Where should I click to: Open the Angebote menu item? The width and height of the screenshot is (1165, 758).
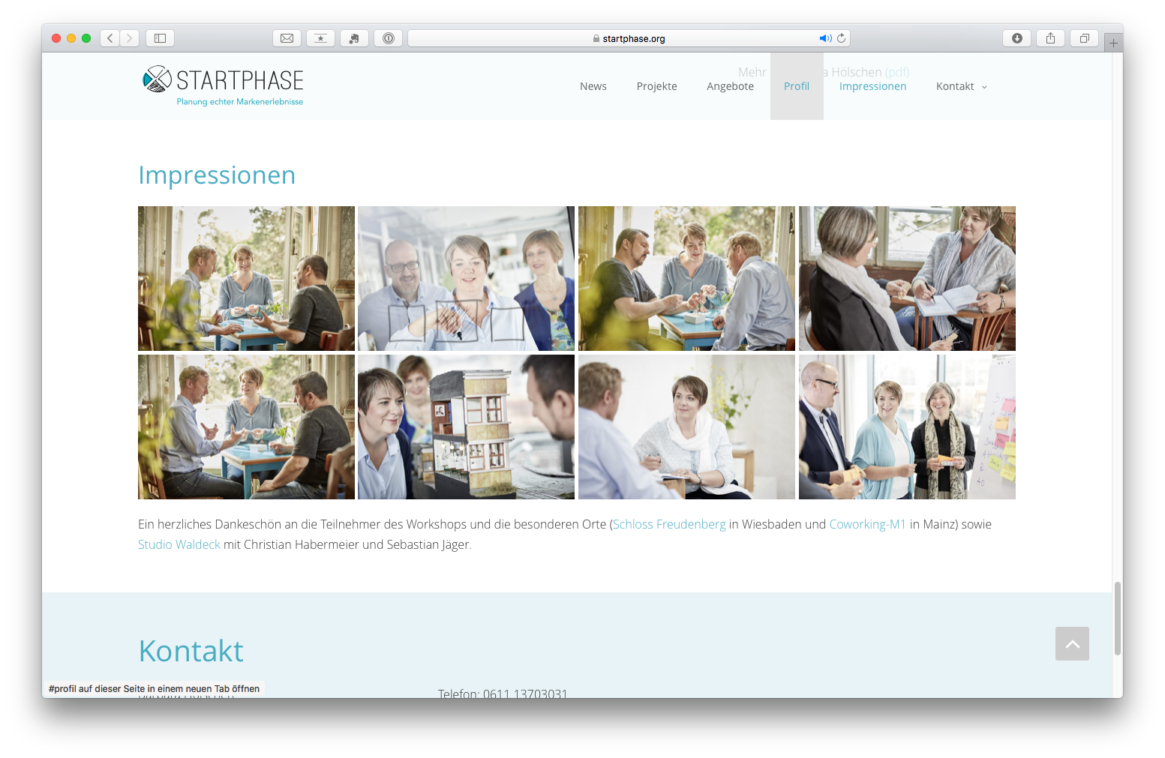coord(730,86)
